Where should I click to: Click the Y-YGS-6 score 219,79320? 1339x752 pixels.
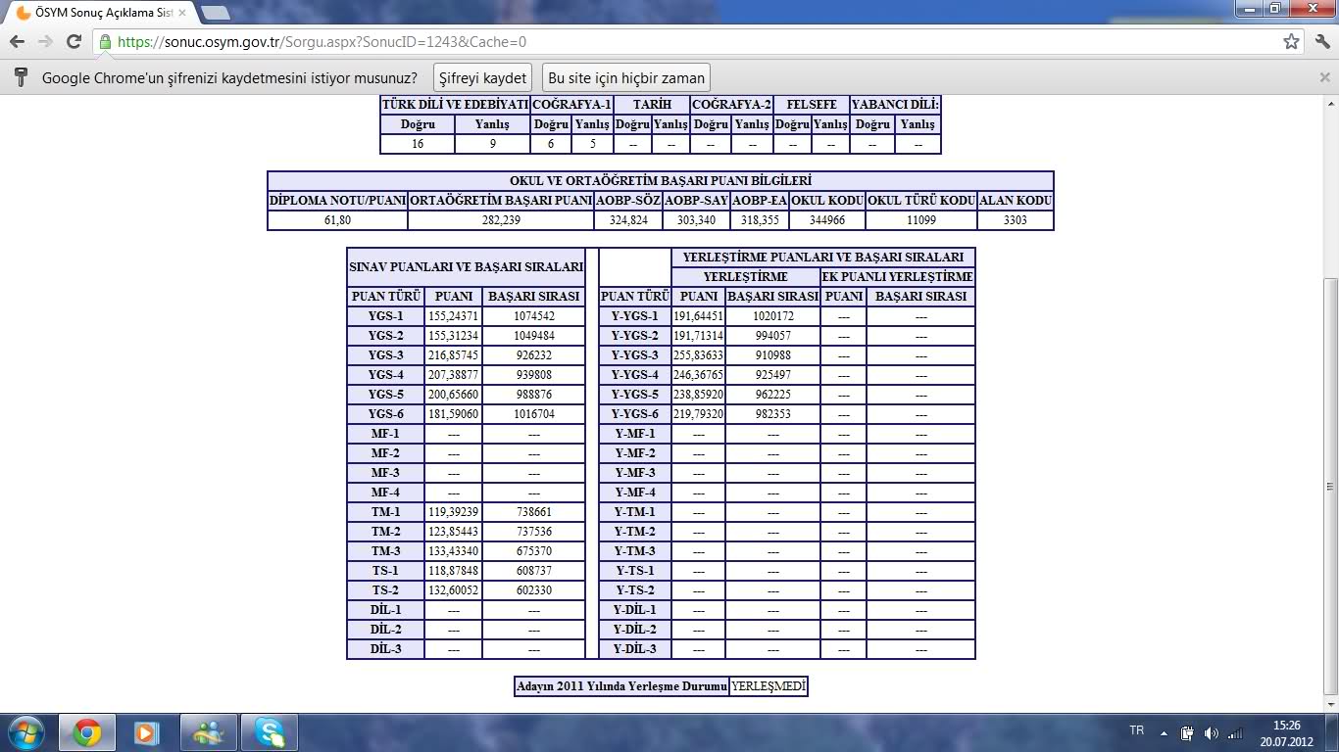point(698,414)
